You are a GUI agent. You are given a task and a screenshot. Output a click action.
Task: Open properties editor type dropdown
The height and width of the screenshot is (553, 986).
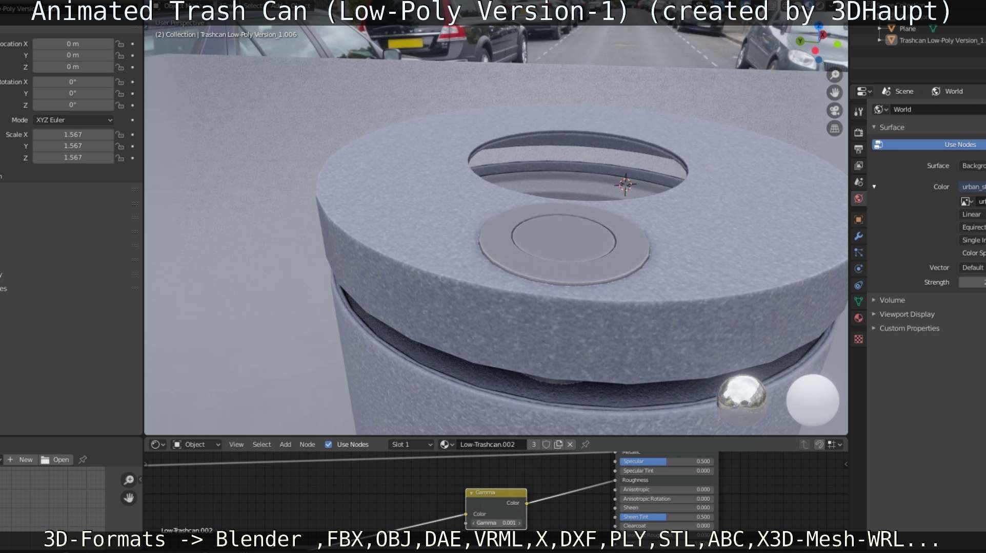(x=864, y=91)
